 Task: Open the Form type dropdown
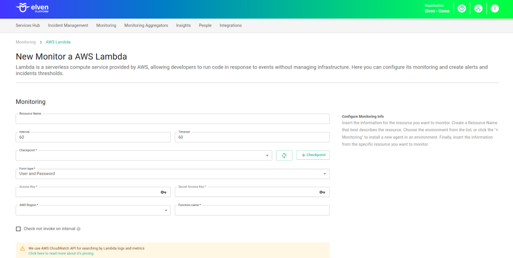[326, 174]
